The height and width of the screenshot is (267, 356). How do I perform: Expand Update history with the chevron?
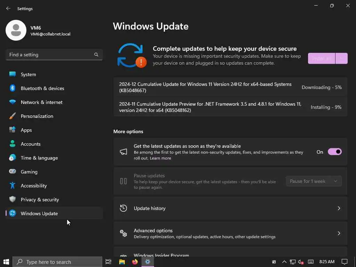(339, 208)
